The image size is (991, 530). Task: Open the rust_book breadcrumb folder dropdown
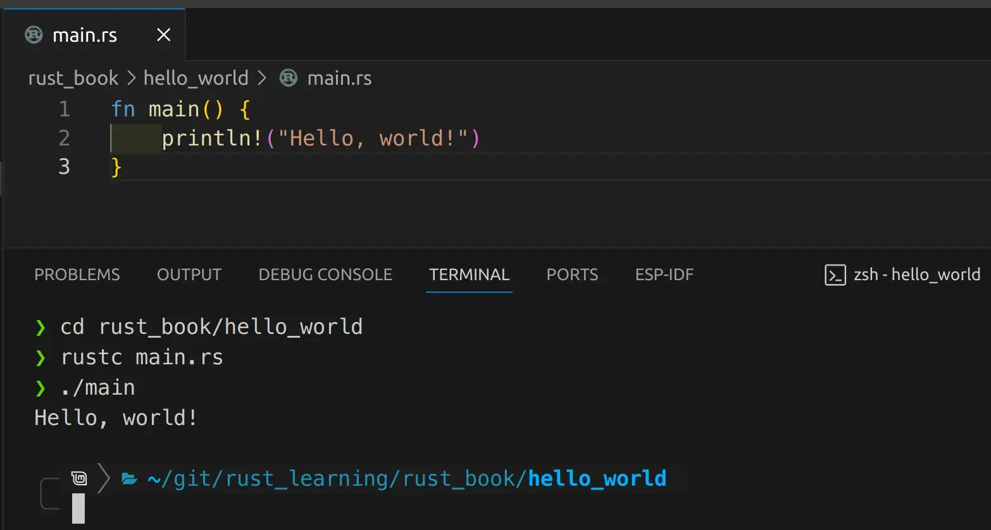tap(73, 78)
